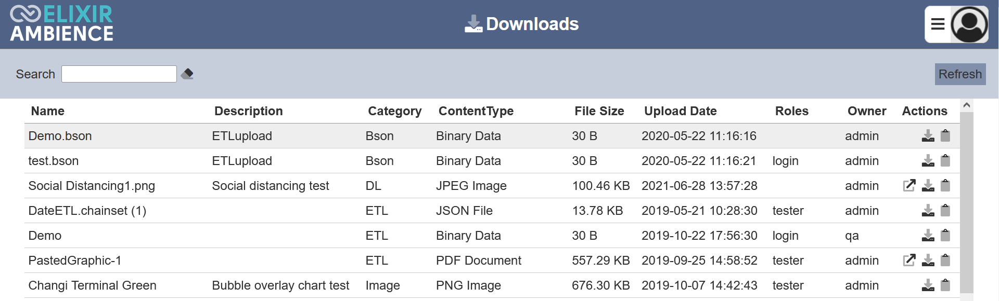This screenshot has width=999, height=301.
Task: Click the scrollbar up arrow
Action: coord(967,105)
